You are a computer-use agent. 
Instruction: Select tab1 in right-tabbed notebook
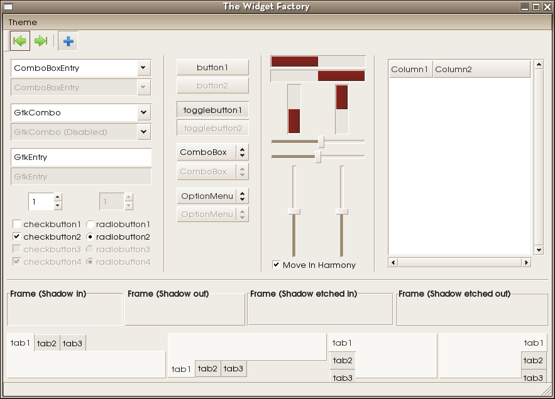click(x=534, y=343)
